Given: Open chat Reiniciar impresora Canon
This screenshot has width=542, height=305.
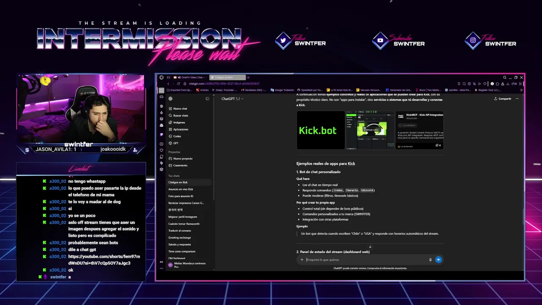Looking at the screenshot, I should pos(186,203).
